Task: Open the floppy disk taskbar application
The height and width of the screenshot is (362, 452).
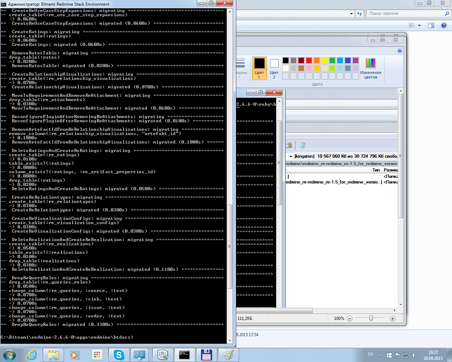Action: [206, 355]
